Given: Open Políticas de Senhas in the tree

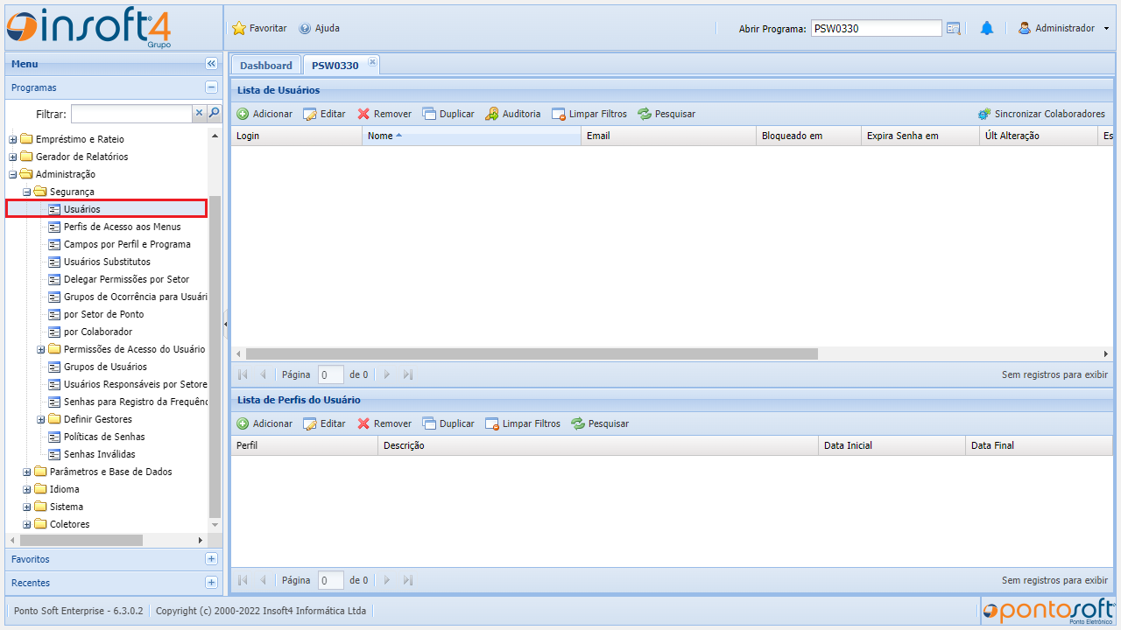Looking at the screenshot, I should pyautogui.click(x=104, y=437).
